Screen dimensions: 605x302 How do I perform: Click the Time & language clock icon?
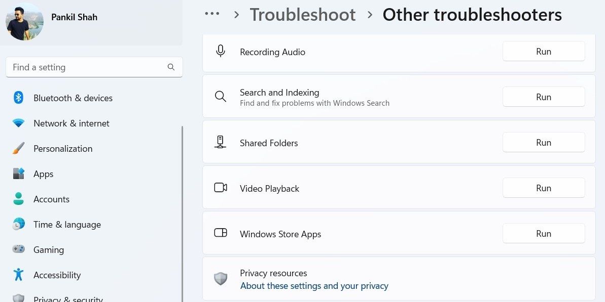[19, 224]
